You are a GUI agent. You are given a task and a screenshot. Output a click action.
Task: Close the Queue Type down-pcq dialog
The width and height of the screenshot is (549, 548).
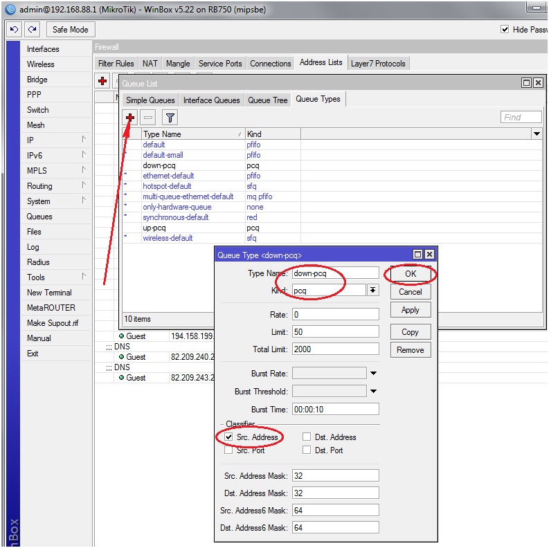coord(429,255)
